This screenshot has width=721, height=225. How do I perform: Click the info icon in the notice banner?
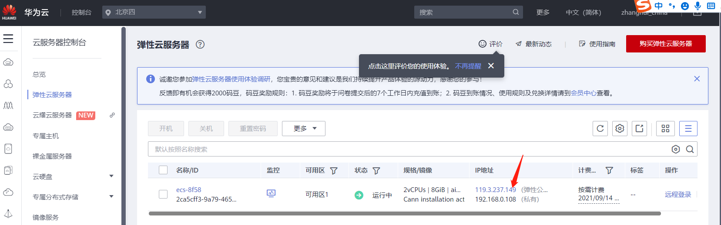(x=151, y=79)
